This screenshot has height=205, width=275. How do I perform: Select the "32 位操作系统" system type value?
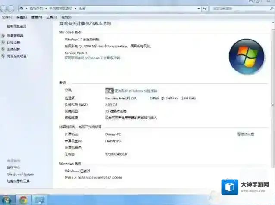point(116,111)
